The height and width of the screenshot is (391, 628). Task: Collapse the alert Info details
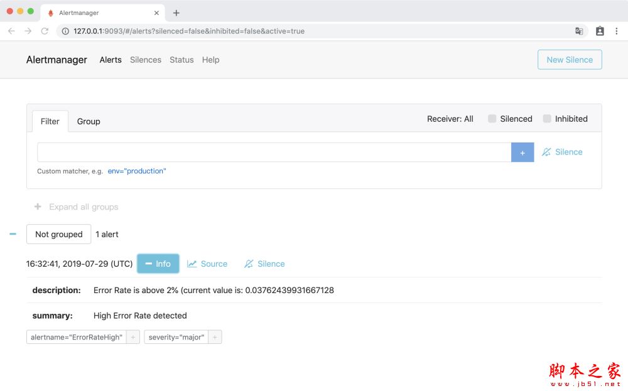[158, 264]
